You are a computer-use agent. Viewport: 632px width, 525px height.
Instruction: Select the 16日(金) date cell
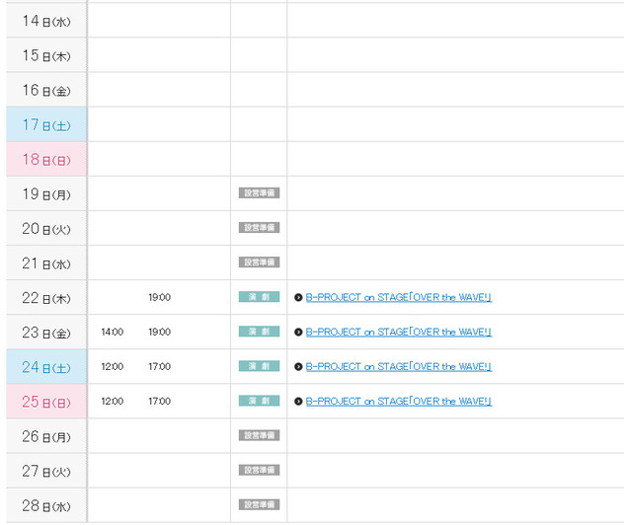(x=46, y=90)
